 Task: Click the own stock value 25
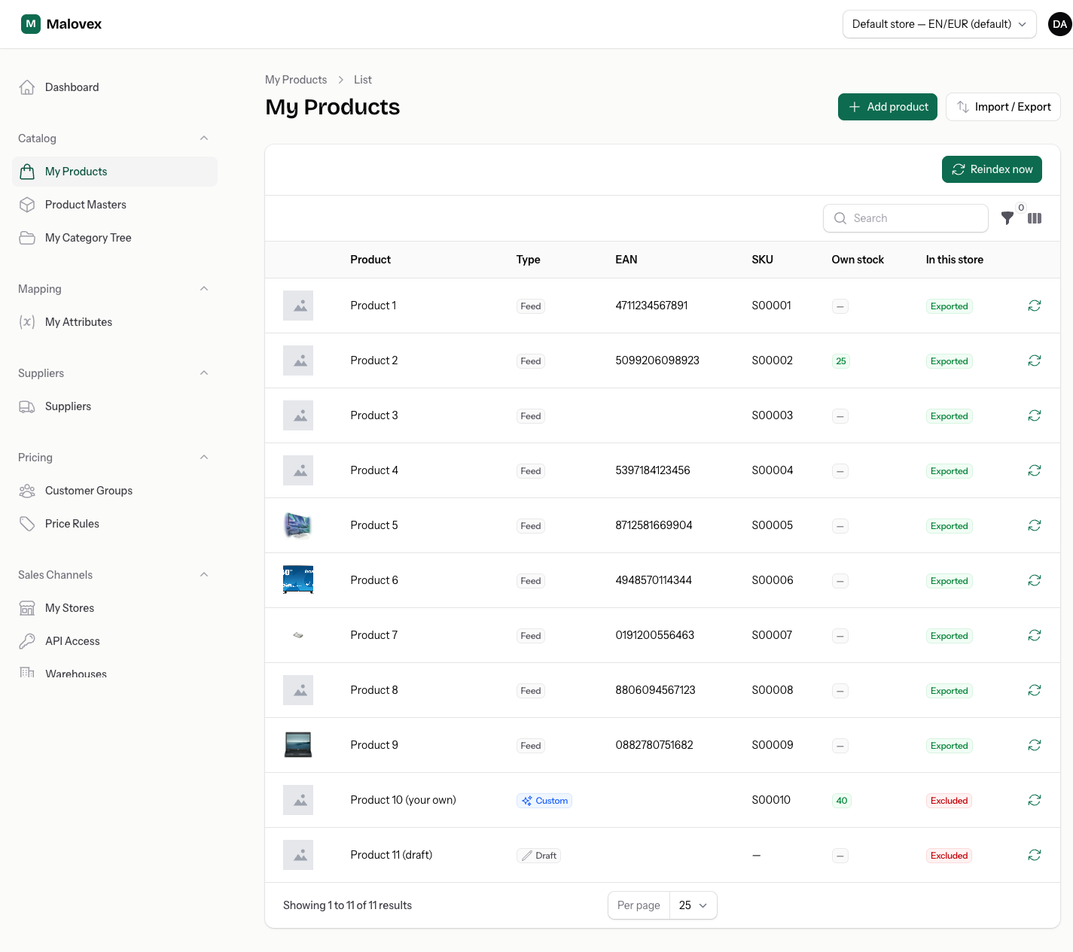tap(841, 361)
